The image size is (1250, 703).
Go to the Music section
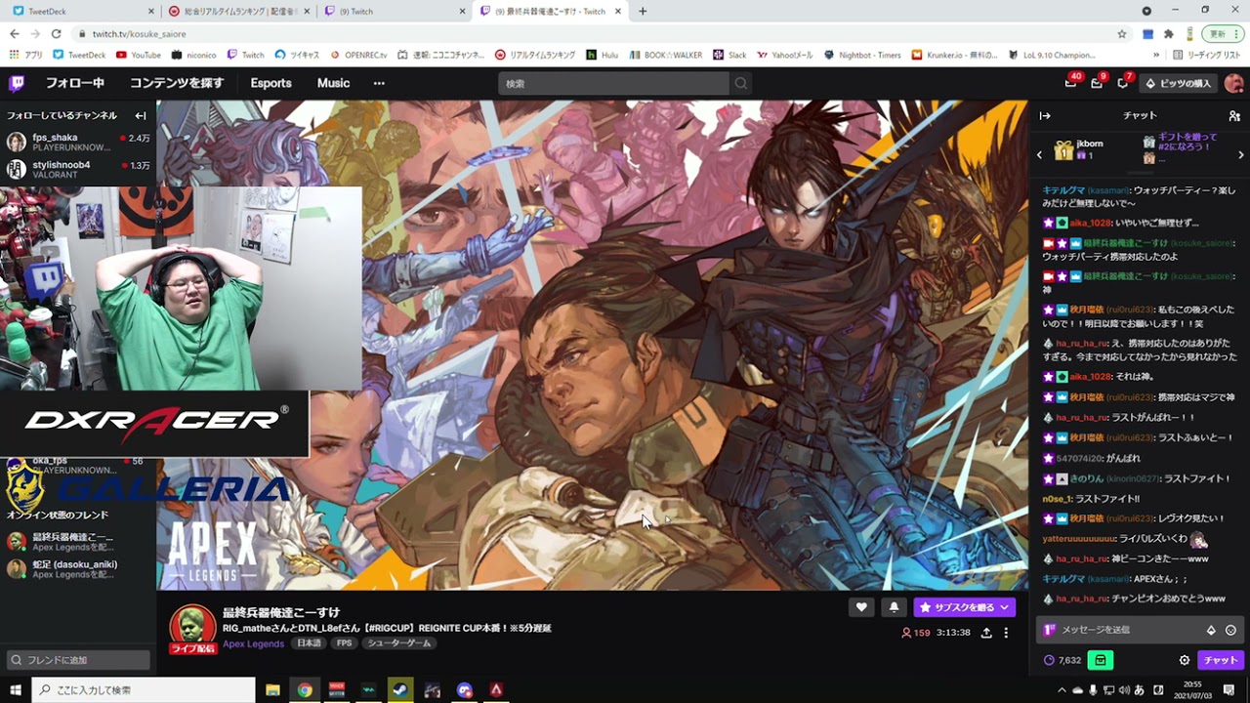click(333, 83)
